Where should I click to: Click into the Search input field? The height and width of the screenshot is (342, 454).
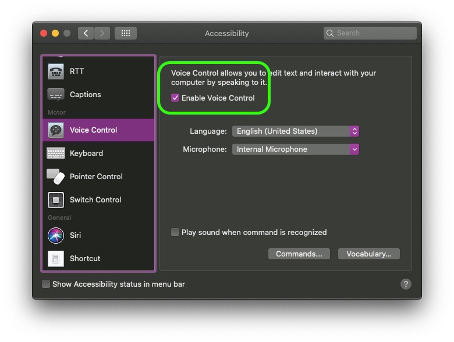pos(370,33)
